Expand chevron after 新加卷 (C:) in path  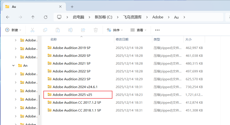118,17
